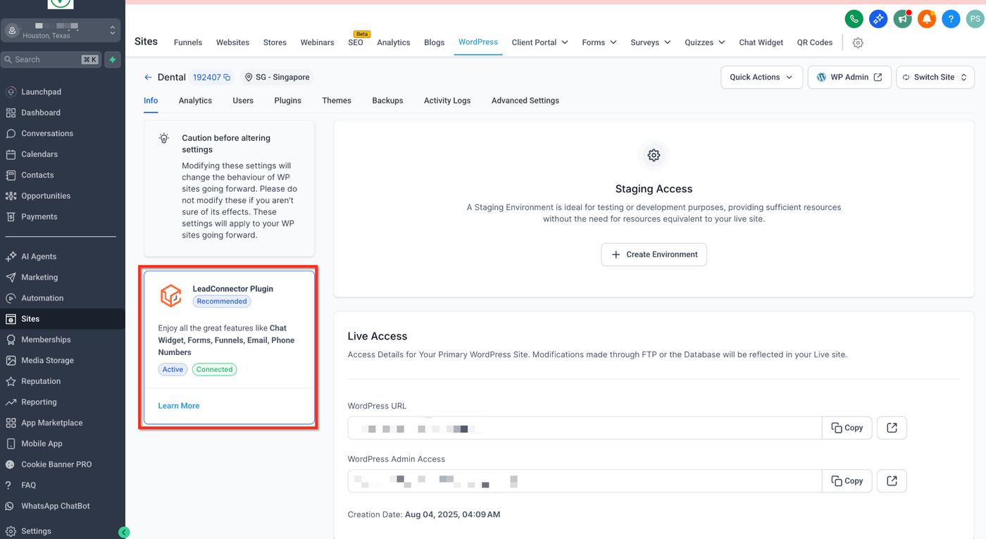986x539 pixels.
Task: Open the notifications bell icon
Action: click(927, 19)
